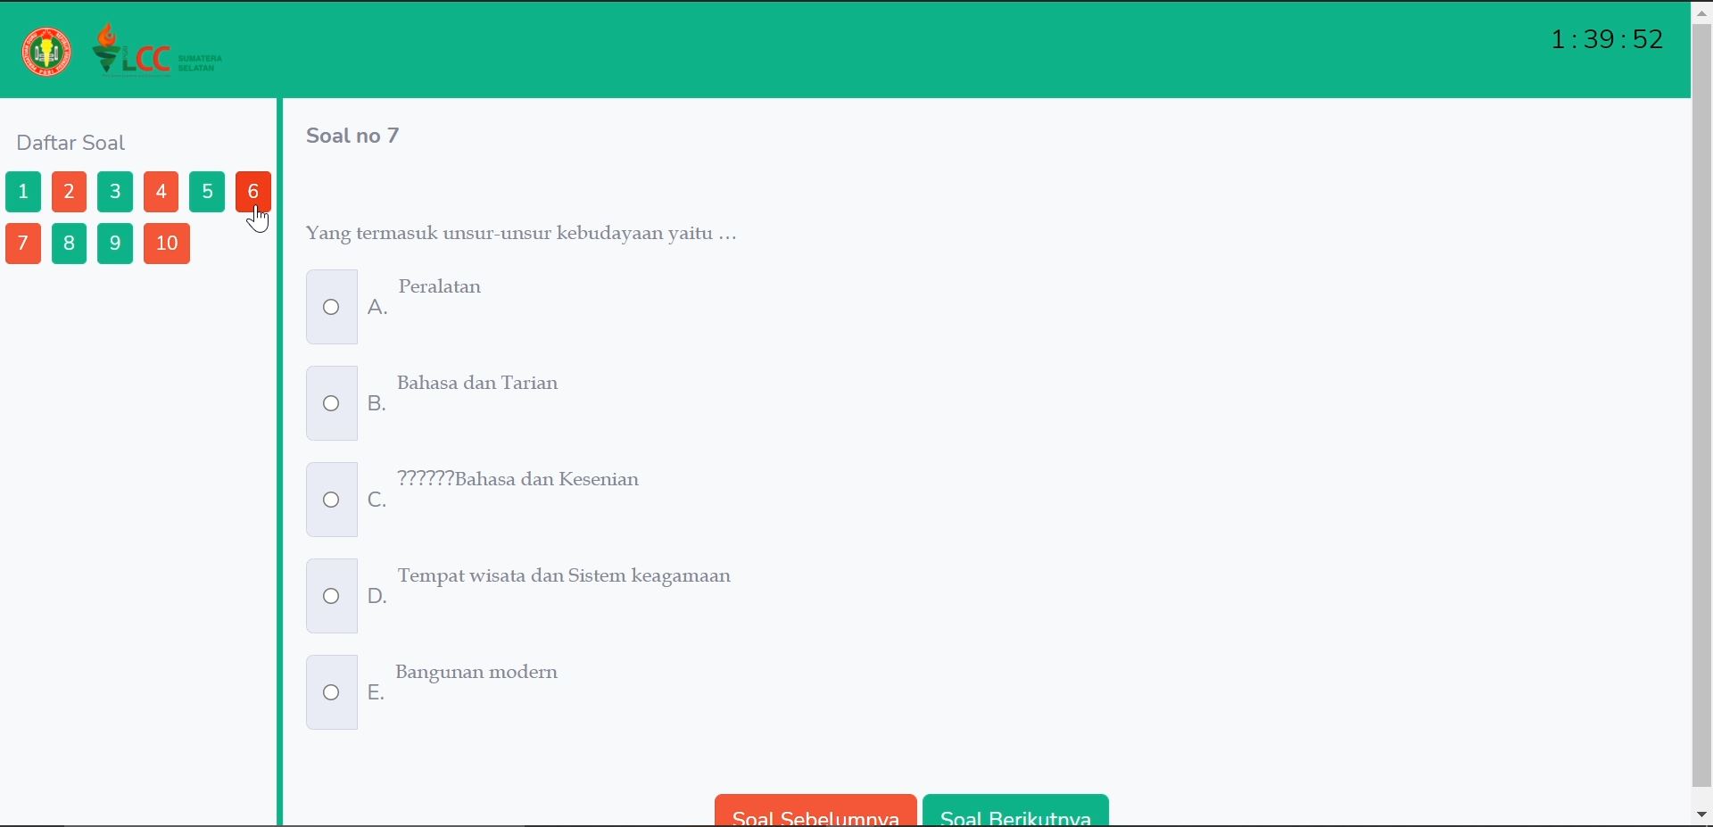Open question 10 in Daftar Soal

click(x=167, y=244)
